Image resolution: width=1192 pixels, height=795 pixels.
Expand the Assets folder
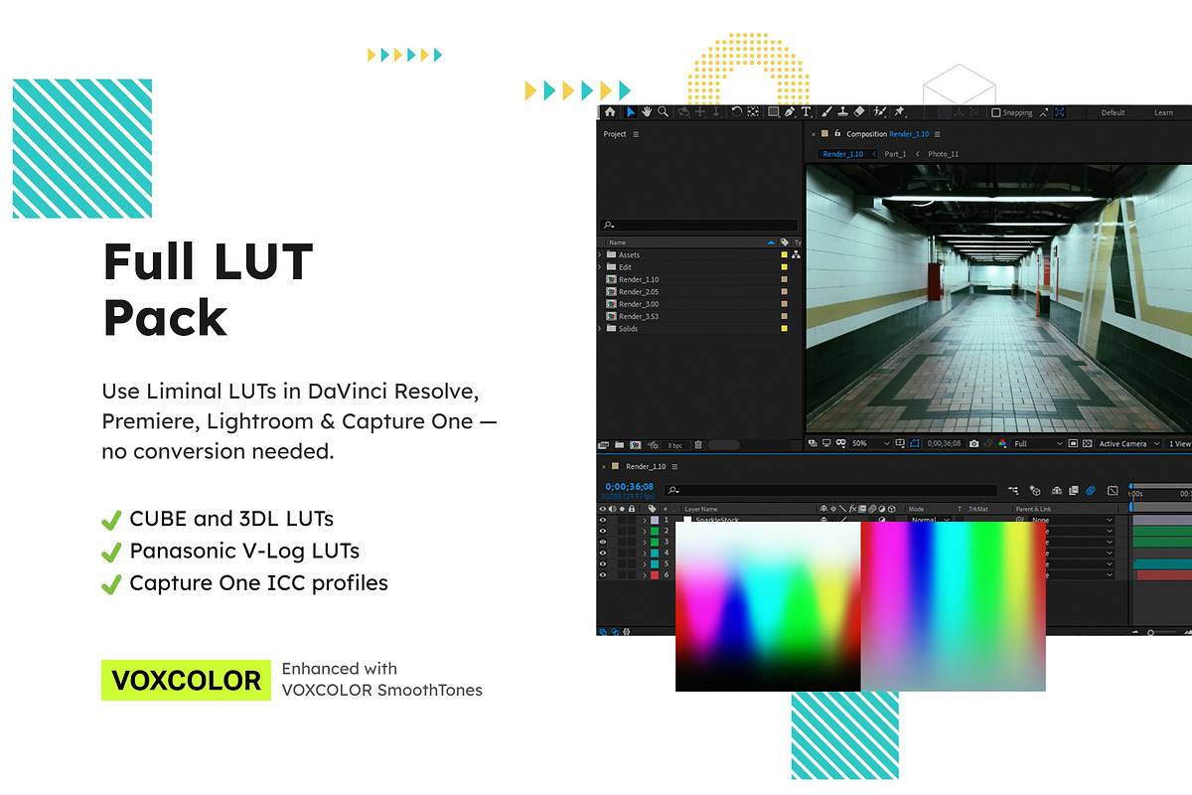pos(600,255)
